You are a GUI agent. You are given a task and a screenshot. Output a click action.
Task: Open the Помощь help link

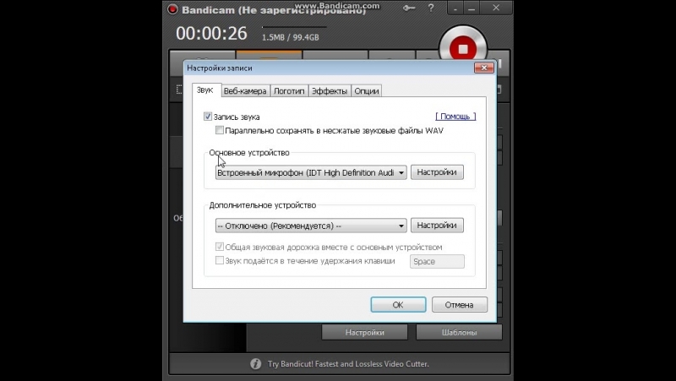[455, 117]
